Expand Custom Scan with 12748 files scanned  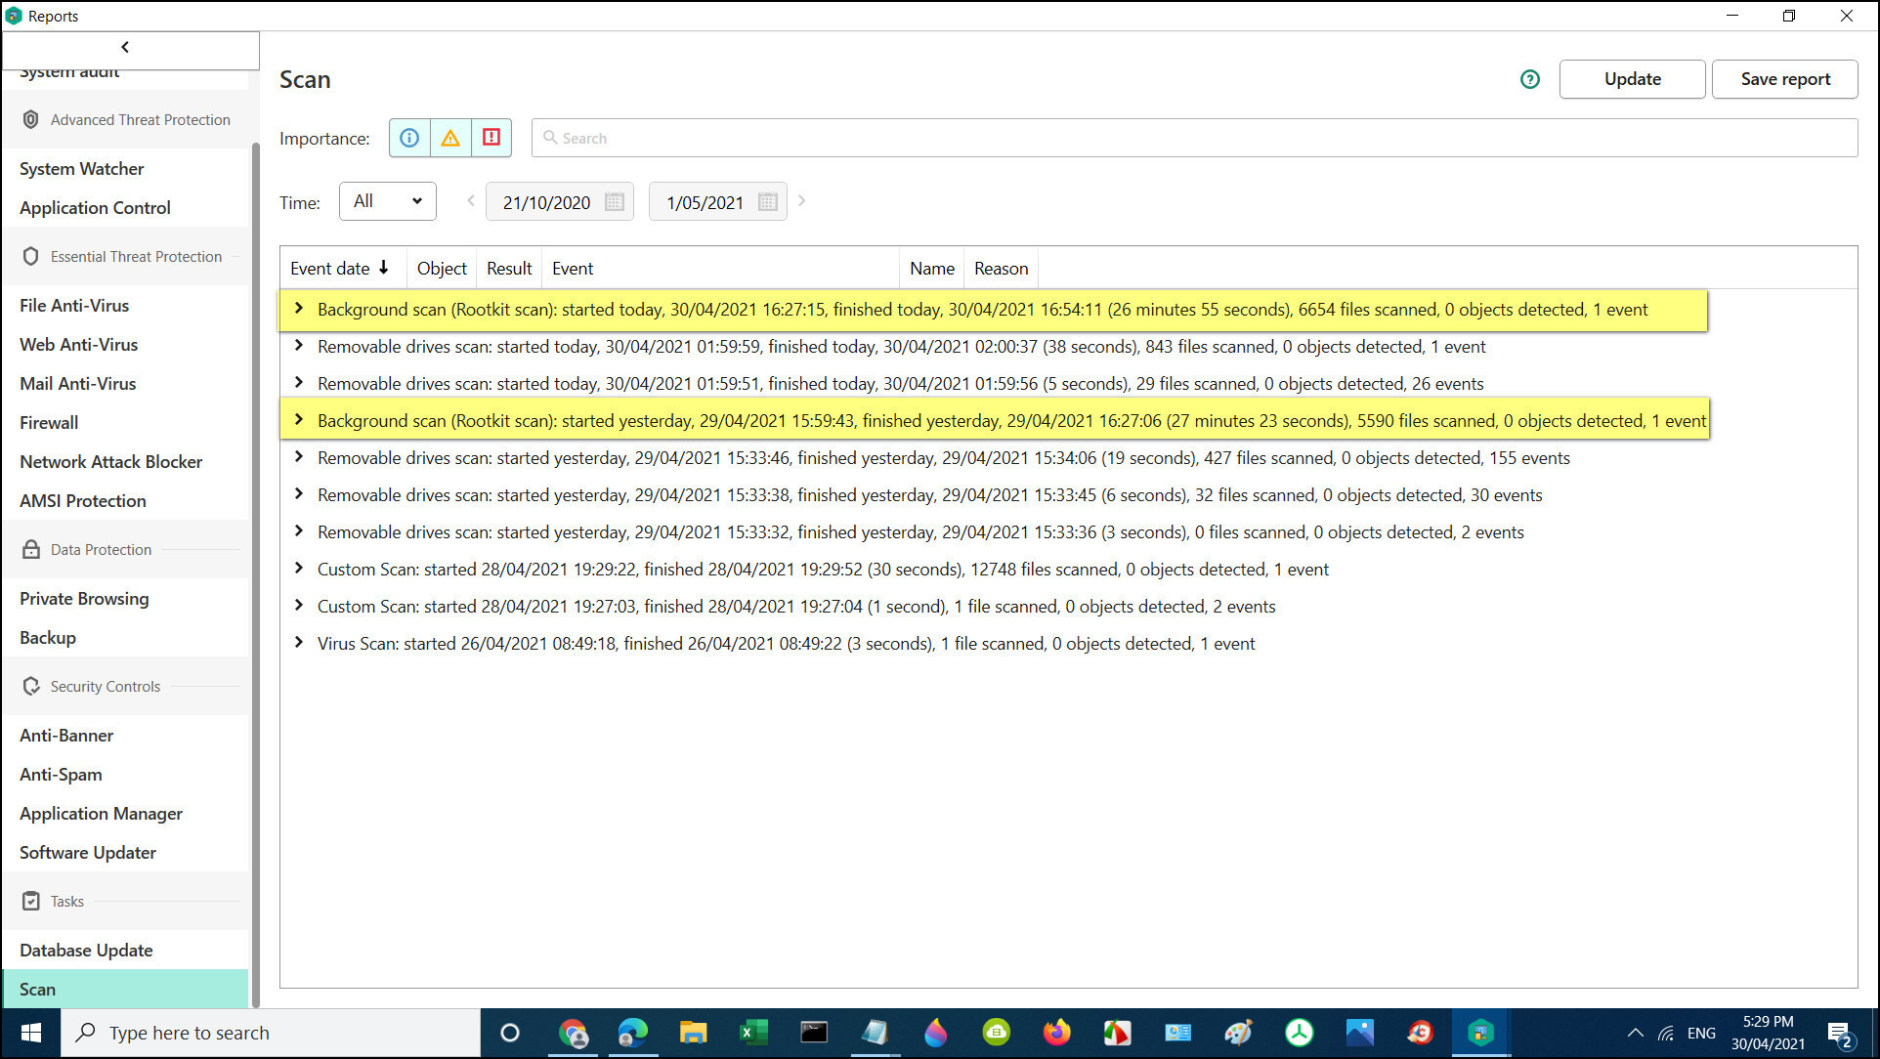(x=299, y=569)
